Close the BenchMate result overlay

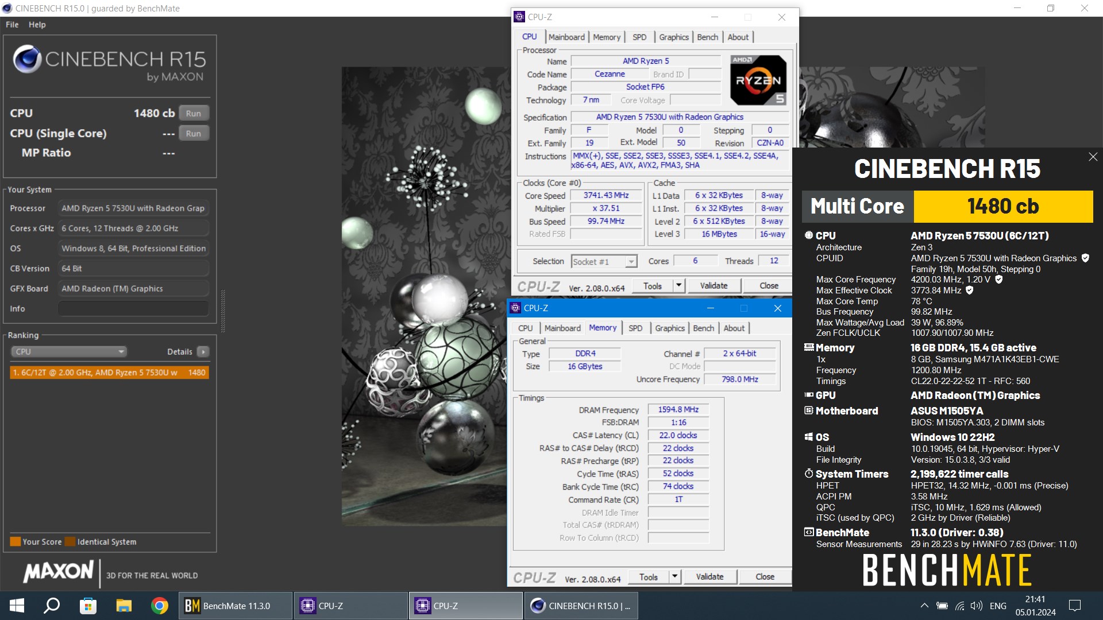pyautogui.click(x=1093, y=157)
